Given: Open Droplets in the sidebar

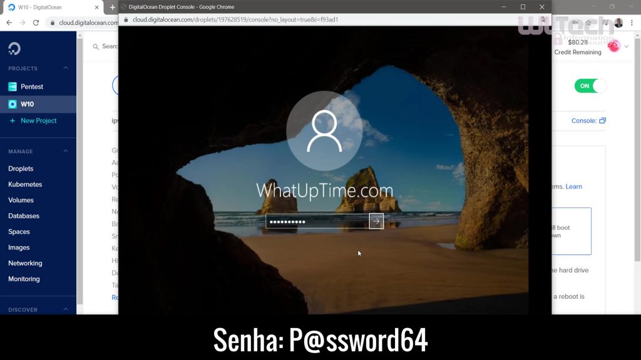Looking at the screenshot, I should [x=21, y=169].
